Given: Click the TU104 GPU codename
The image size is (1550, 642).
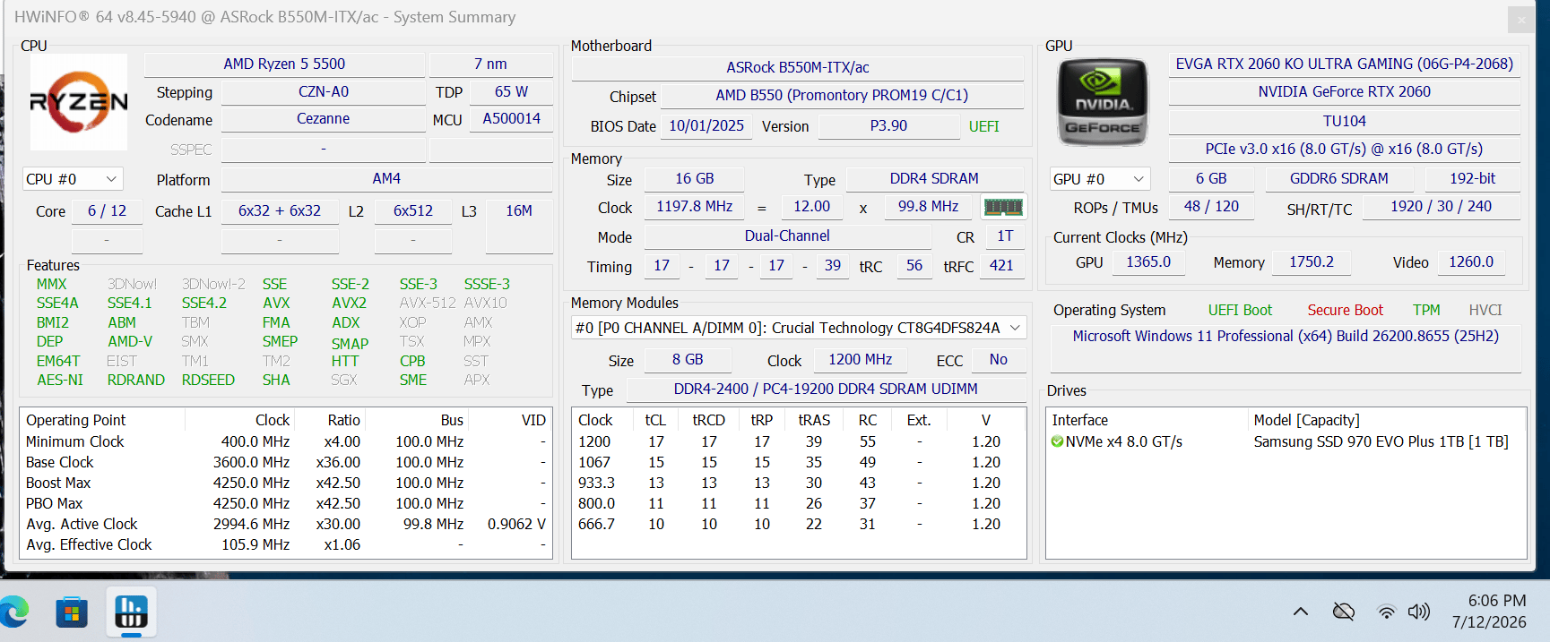Looking at the screenshot, I should click(1344, 121).
